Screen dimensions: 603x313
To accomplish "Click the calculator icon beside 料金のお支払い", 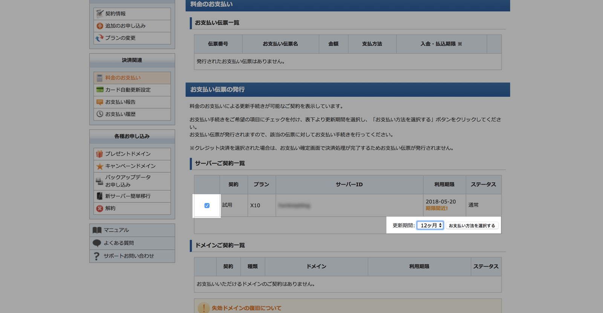I will click(99, 78).
